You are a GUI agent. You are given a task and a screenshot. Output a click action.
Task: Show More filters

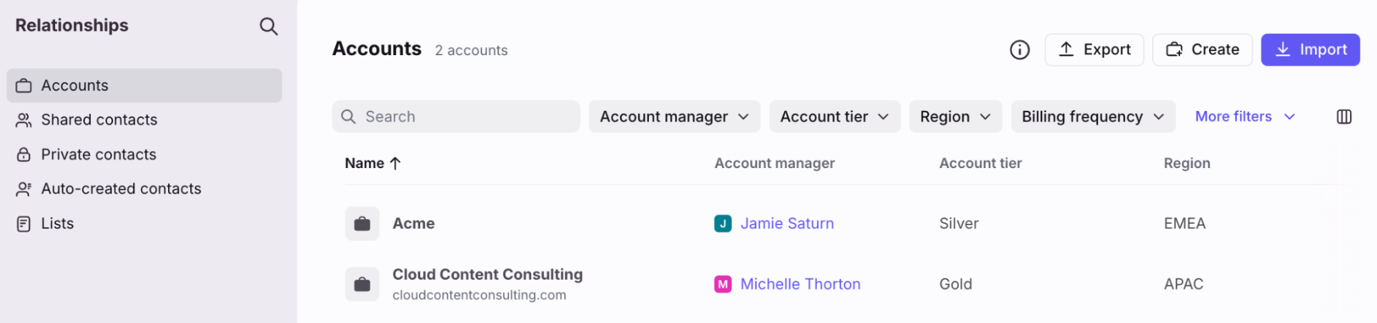click(x=1245, y=116)
